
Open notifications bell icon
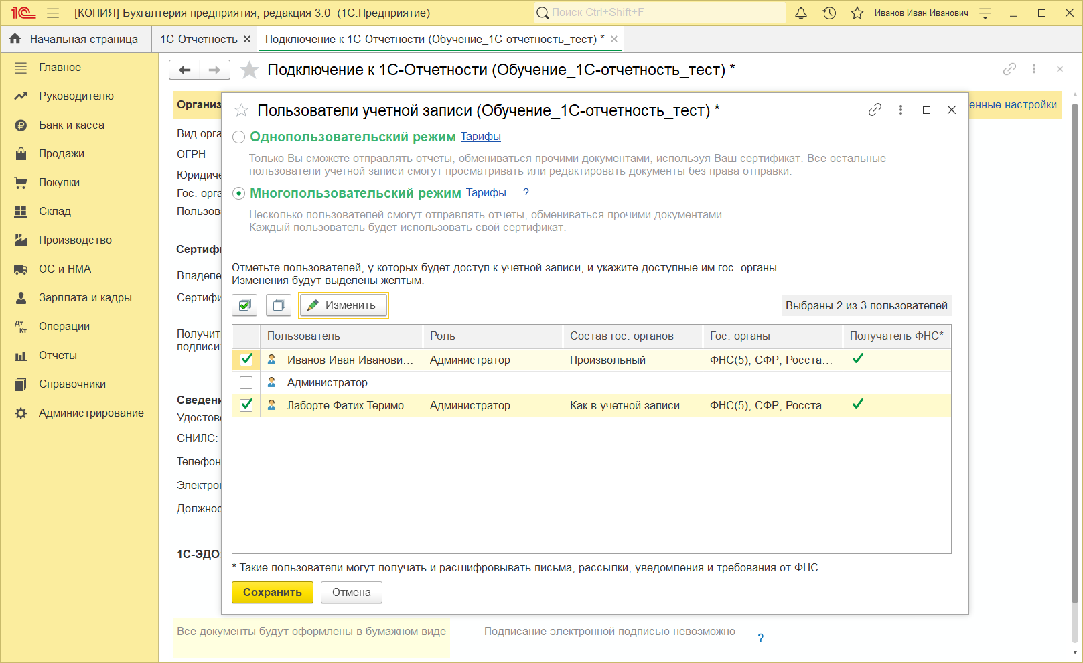tap(801, 13)
